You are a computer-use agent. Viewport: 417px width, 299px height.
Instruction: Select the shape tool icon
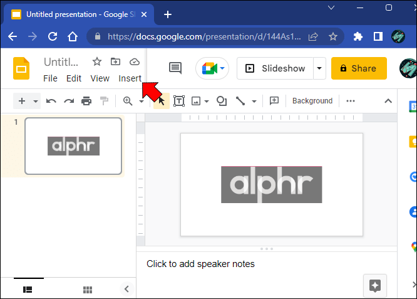point(222,101)
